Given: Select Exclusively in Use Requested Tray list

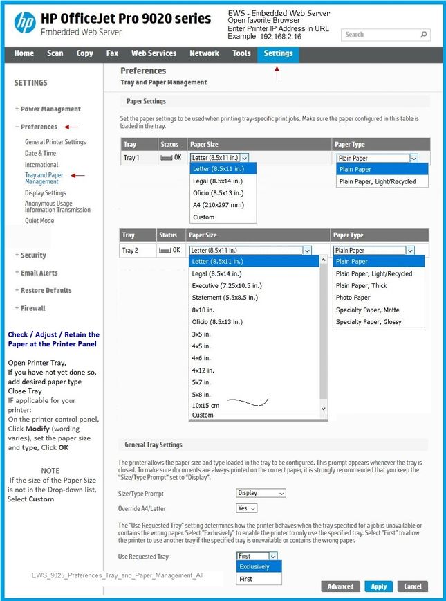Looking at the screenshot, I should pyautogui.click(x=259, y=566).
